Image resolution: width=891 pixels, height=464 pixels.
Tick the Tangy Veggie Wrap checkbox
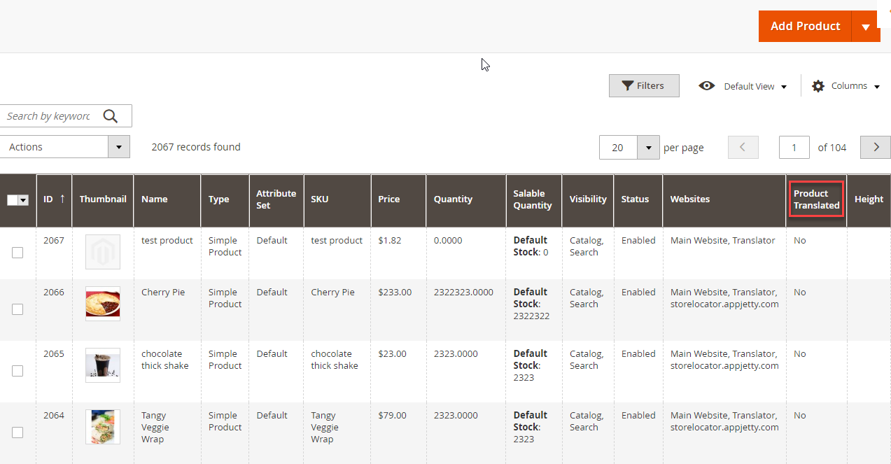tap(17, 433)
